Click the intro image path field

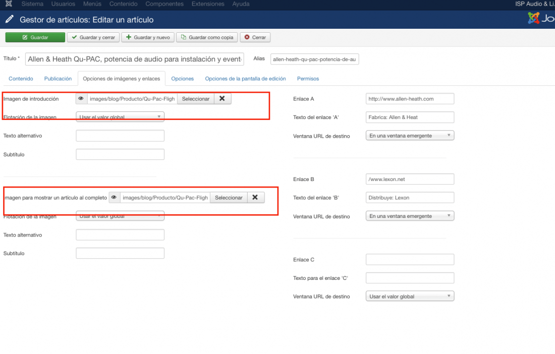point(132,99)
